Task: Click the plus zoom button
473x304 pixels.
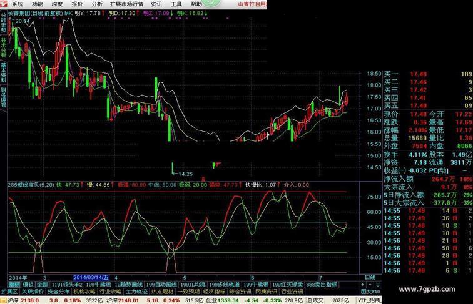Action: [x=362, y=285]
